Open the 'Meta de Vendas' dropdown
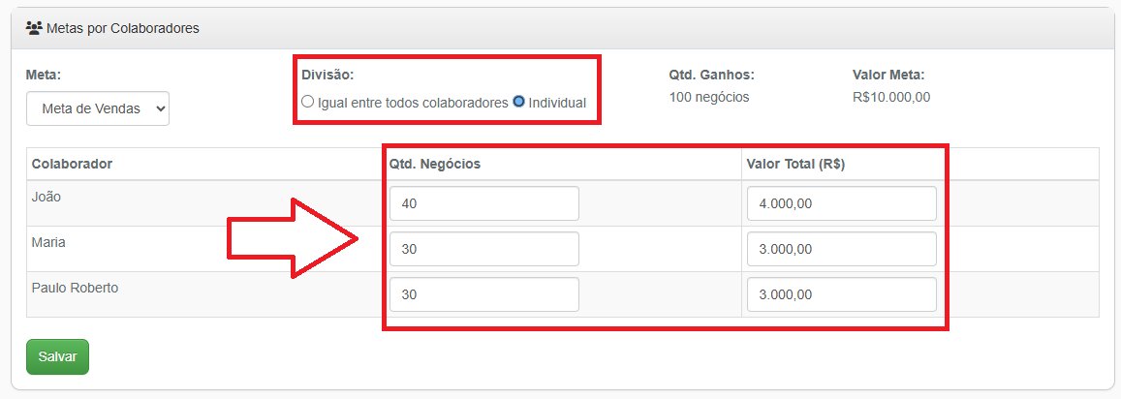Screen dimensions: 1121x399 click(x=98, y=108)
